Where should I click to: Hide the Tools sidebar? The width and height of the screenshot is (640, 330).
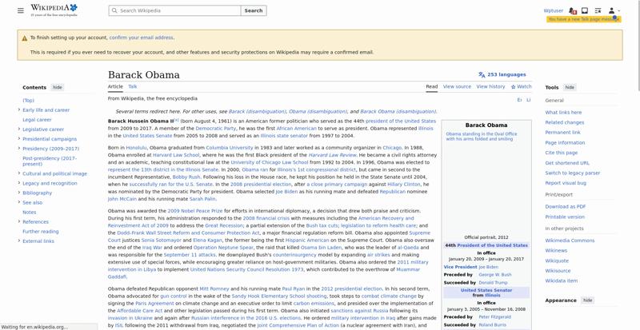point(570,87)
